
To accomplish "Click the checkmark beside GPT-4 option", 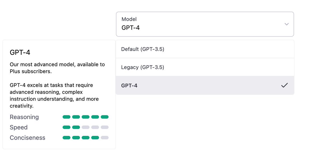I will click(284, 85).
